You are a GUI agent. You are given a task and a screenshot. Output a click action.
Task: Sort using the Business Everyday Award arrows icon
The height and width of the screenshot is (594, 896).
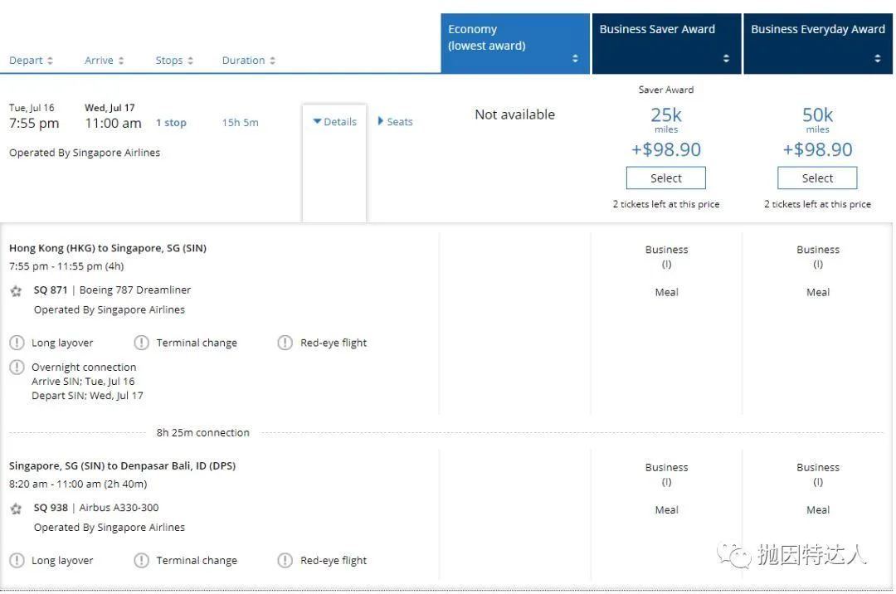pyautogui.click(x=877, y=58)
